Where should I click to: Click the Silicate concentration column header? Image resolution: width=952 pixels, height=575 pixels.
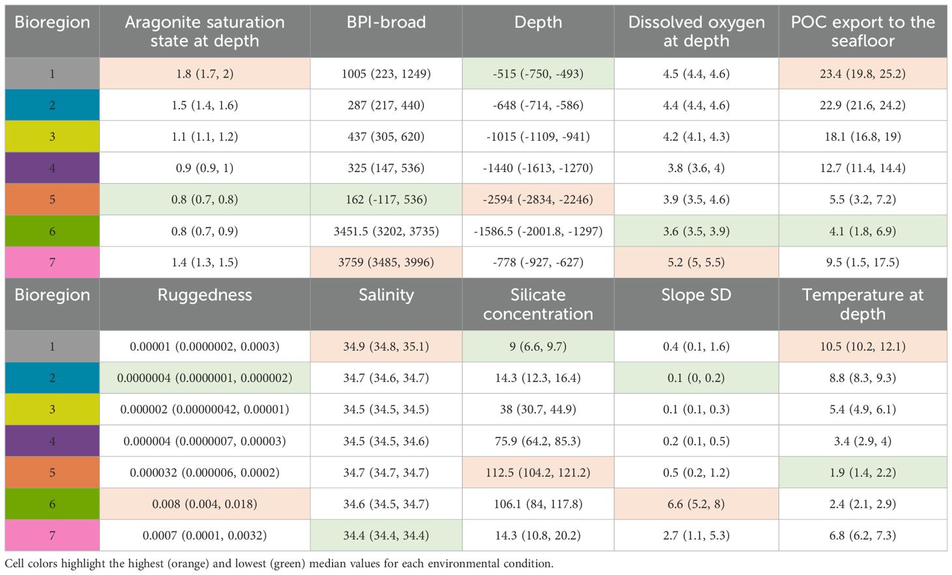click(538, 304)
